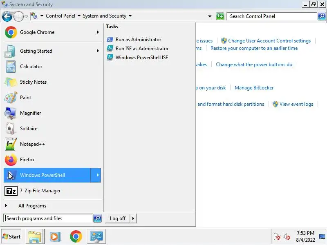The image size is (327, 245).
Task: Click the Control Panel taskbar icon
Action: click(x=96, y=236)
